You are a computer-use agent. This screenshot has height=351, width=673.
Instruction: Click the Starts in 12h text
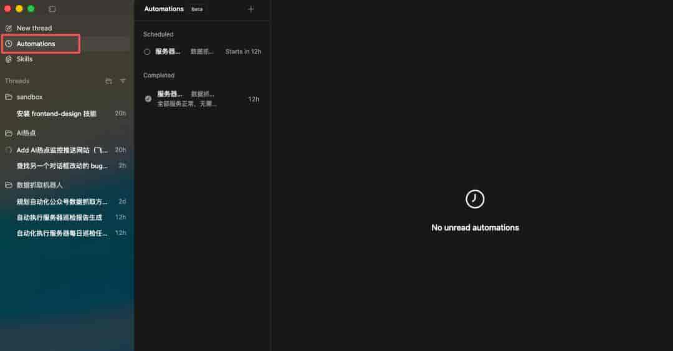tap(243, 52)
